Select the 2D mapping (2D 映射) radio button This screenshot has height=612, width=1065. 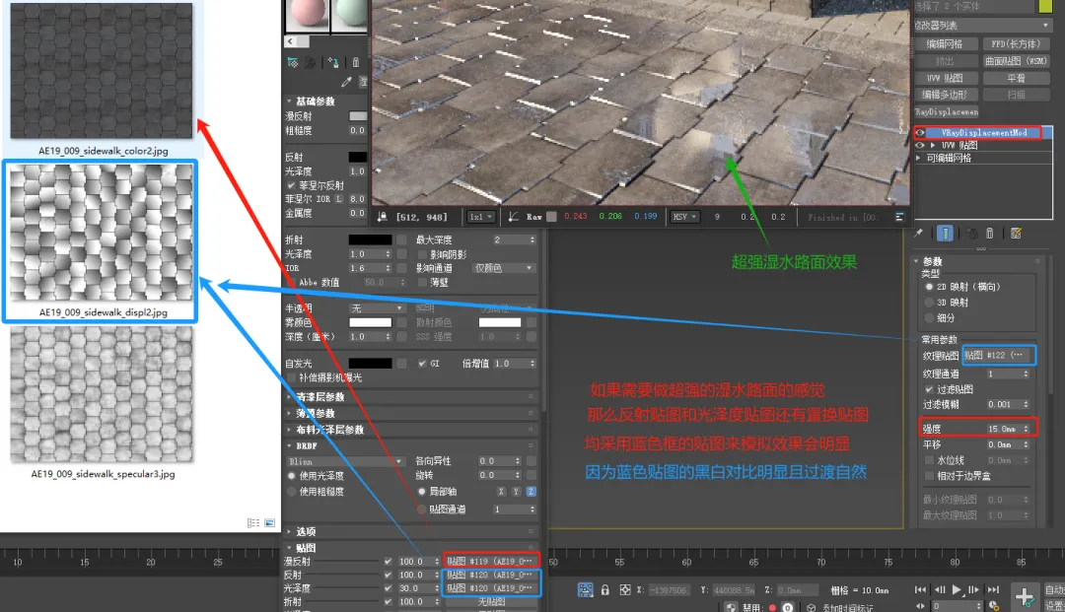tap(929, 287)
